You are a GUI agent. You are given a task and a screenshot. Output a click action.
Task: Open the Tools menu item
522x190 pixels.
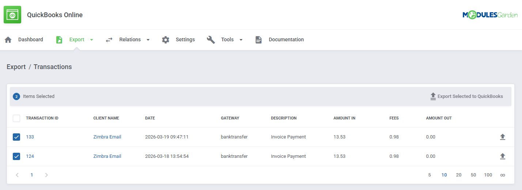227,39
